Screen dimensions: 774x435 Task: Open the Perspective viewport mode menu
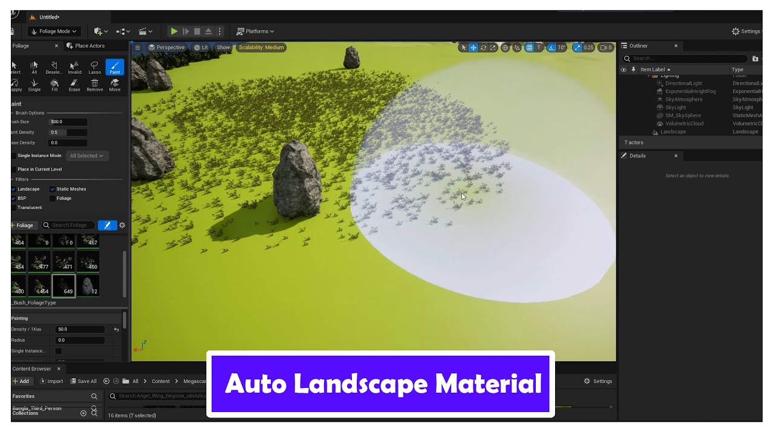click(x=167, y=47)
